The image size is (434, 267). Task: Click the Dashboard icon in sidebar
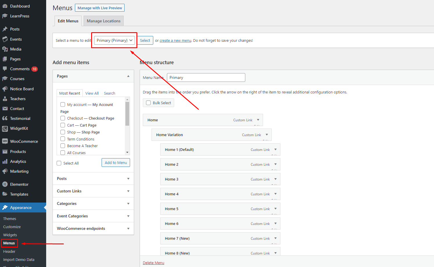[x=5, y=6]
